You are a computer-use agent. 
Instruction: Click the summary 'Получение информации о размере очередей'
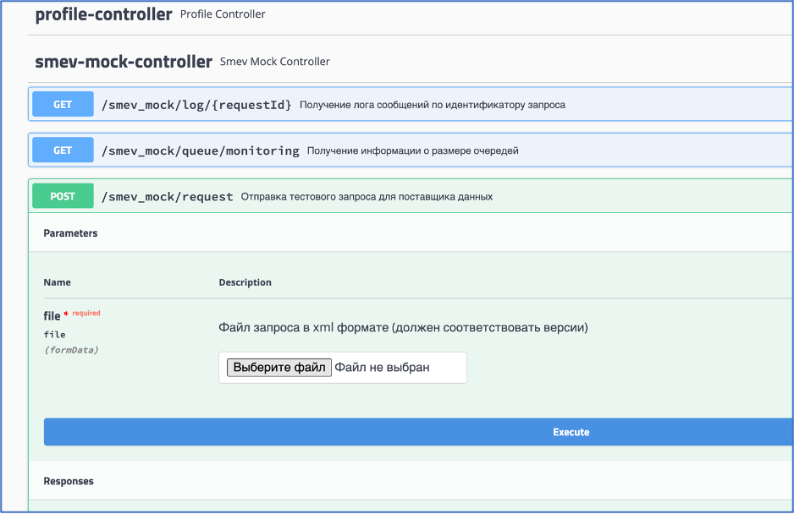pyautogui.click(x=413, y=150)
